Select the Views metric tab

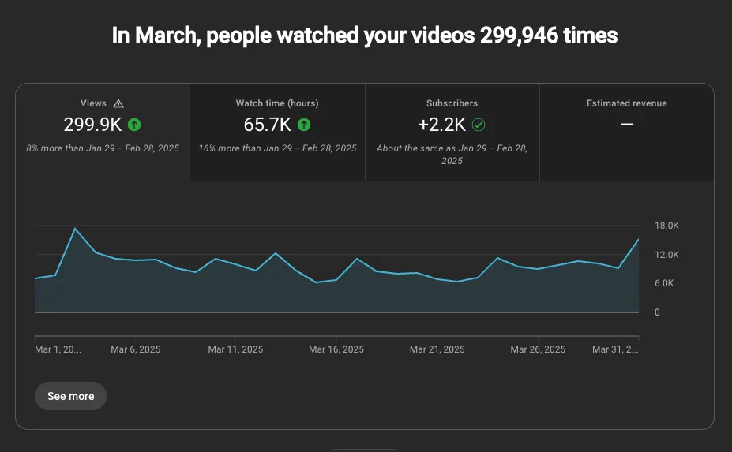click(103, 133)
